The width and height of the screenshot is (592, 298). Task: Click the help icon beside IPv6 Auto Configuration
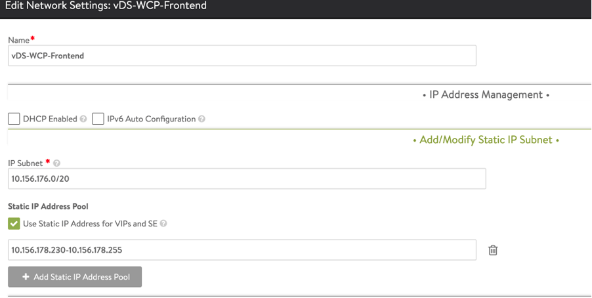[202, 119]
